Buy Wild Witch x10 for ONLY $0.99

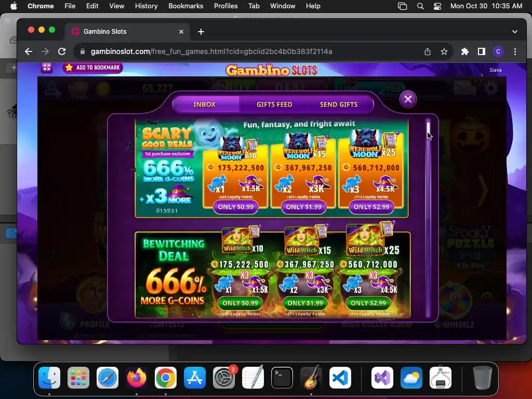(x=240, y=303)
